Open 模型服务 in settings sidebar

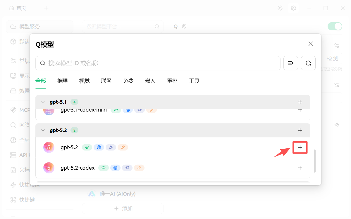39,27
